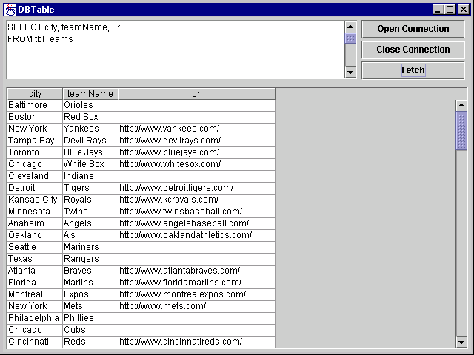Select the Yankees team cell
Screen dimensions: 474x355
point(90,129)
